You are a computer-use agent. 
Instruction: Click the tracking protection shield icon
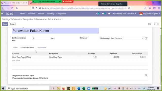pyautogui.click(x=33, y=8)
